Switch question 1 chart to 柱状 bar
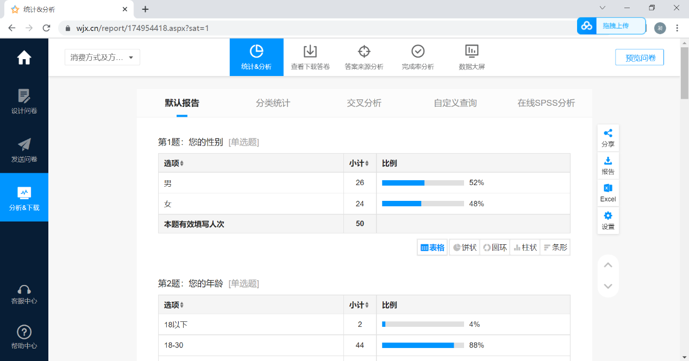The height and width of the screenshot is (361, 689). 525,248
